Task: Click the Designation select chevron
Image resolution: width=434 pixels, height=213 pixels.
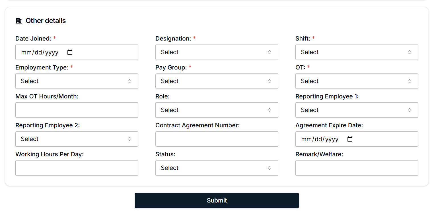Action: click(x=269, y=52)
